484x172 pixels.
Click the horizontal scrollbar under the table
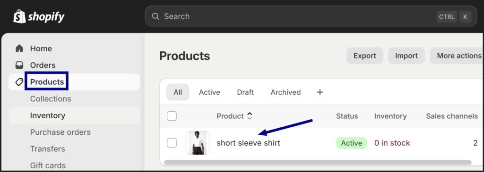click(318, 162)
